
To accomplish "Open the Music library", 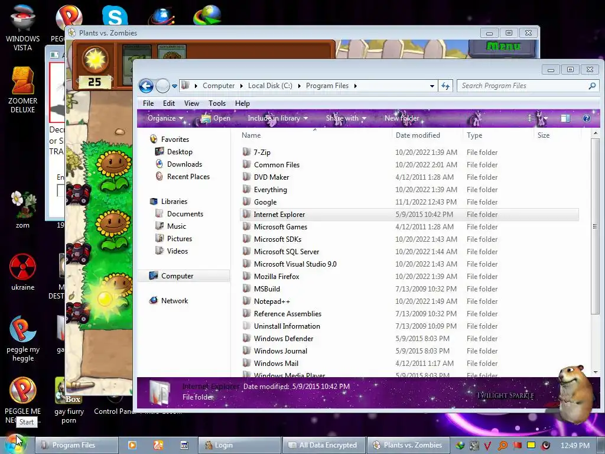I will [176, 226].
